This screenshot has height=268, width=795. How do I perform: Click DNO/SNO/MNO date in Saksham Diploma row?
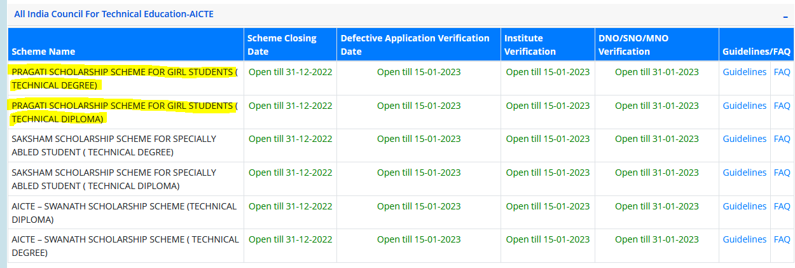(x=657, y=173)
